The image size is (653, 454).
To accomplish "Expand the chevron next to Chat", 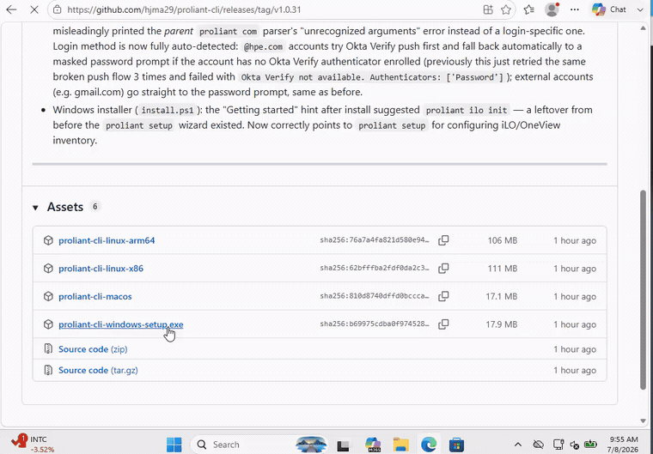I will point(640,9).
